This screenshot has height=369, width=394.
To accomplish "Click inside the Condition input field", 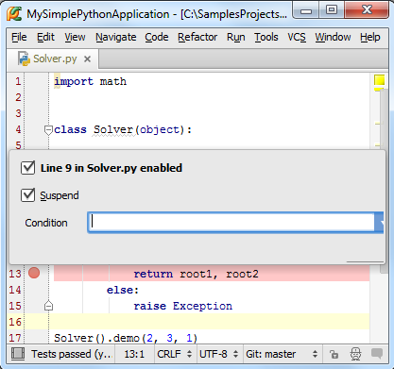I will click(x=231, y=223).
